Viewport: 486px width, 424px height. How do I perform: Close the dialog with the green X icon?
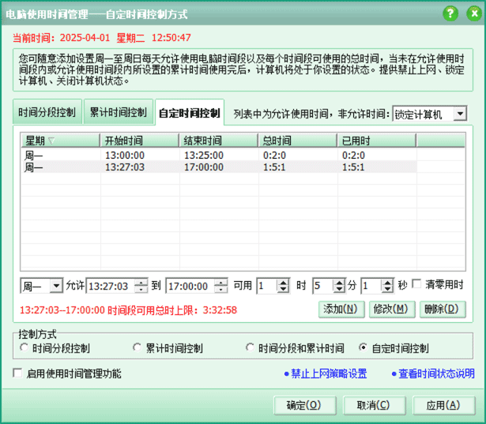click(471, 13)
